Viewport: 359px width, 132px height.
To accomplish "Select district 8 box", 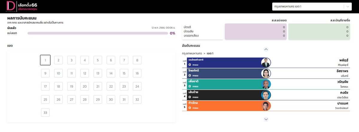I will coord(137,60).
